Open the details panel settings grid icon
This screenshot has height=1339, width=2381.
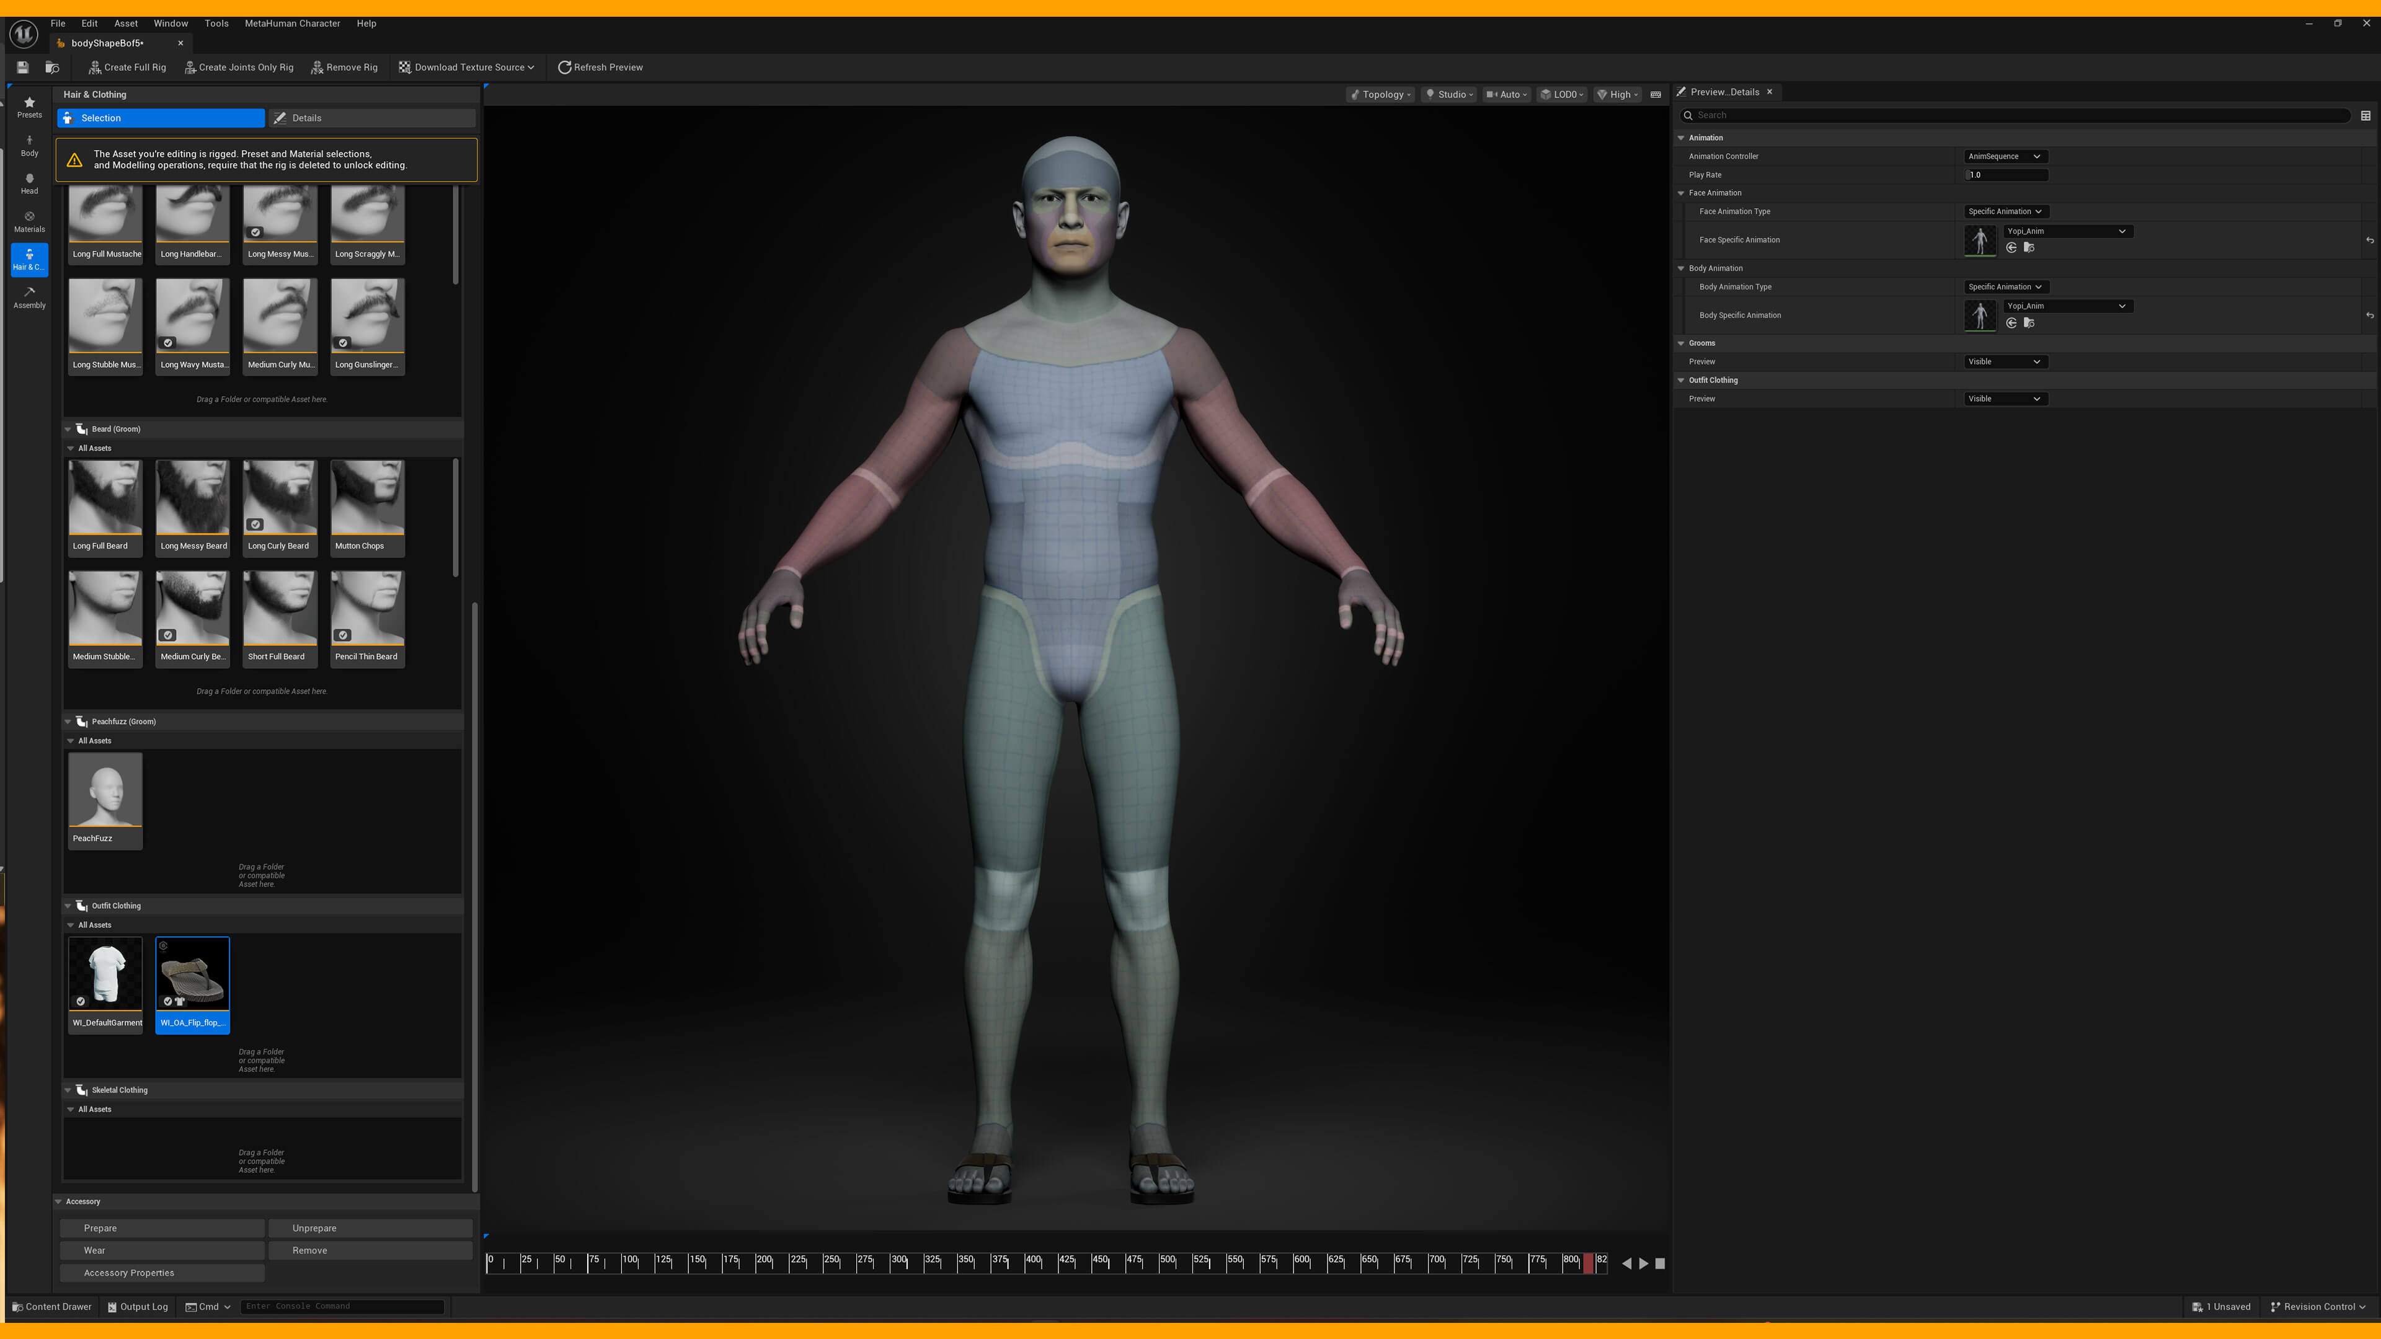click(2365, 115)
